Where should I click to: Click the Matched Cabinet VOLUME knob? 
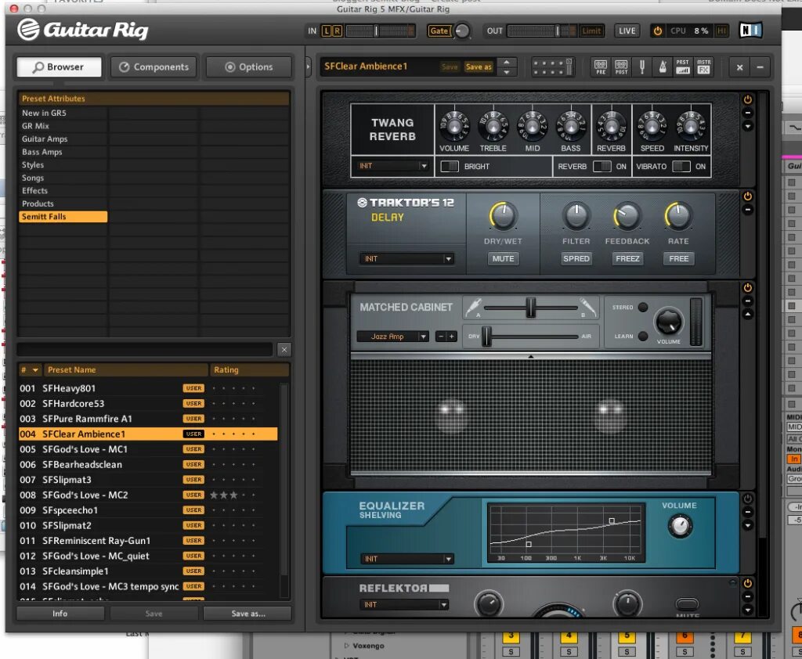(x=668, y=322)
